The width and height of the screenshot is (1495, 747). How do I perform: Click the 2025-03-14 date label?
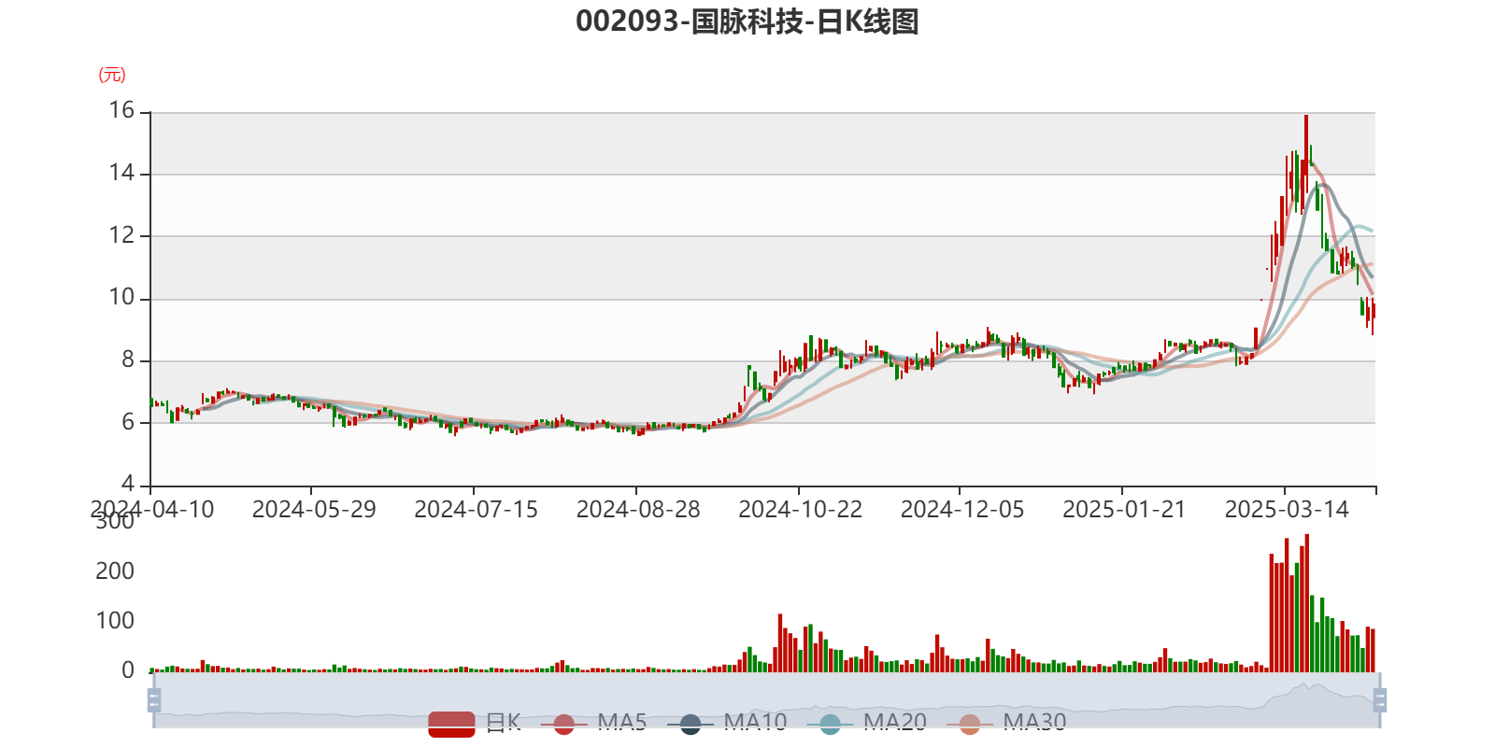[x=1287, y=510]
